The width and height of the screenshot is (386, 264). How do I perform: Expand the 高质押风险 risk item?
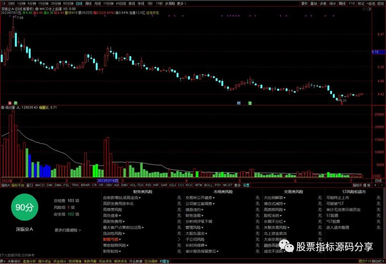[x=275, y=210]
